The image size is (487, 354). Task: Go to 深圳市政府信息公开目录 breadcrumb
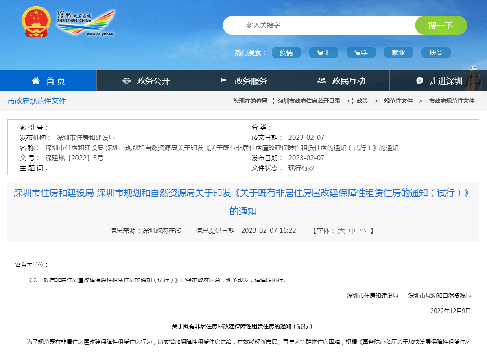[309, 101]
